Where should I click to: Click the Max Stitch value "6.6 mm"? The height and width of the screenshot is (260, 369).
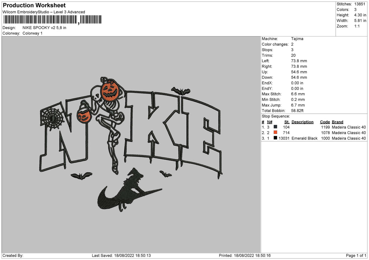(298, 94)
